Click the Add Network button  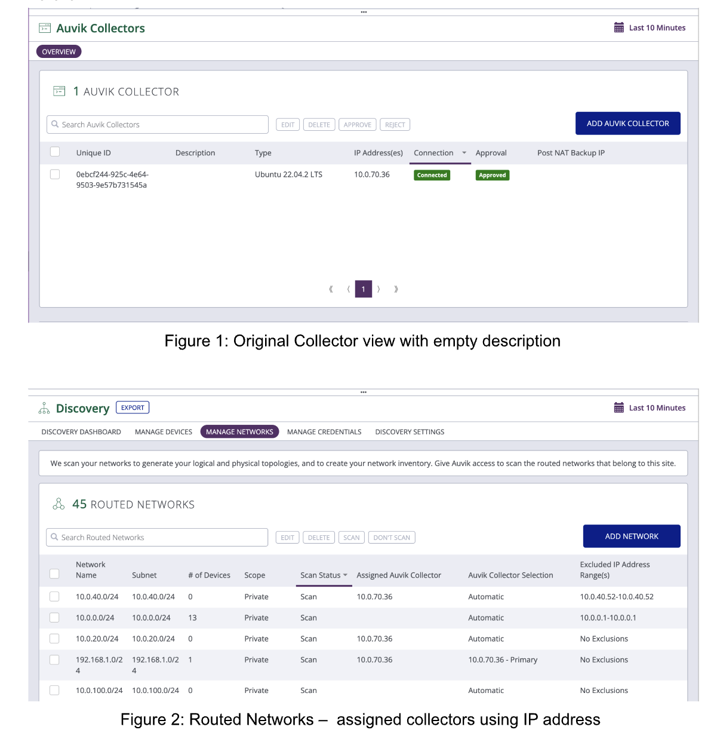pyautogui.click(x=632, y=536)
